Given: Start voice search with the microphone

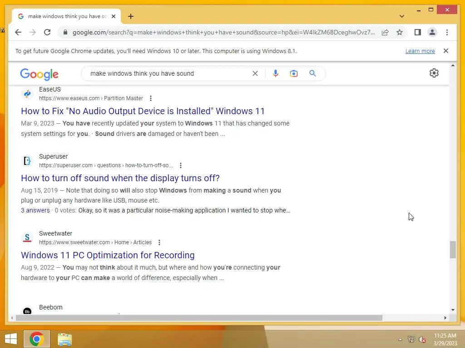Looking at the screenshot, I should (x=276, y=73).
